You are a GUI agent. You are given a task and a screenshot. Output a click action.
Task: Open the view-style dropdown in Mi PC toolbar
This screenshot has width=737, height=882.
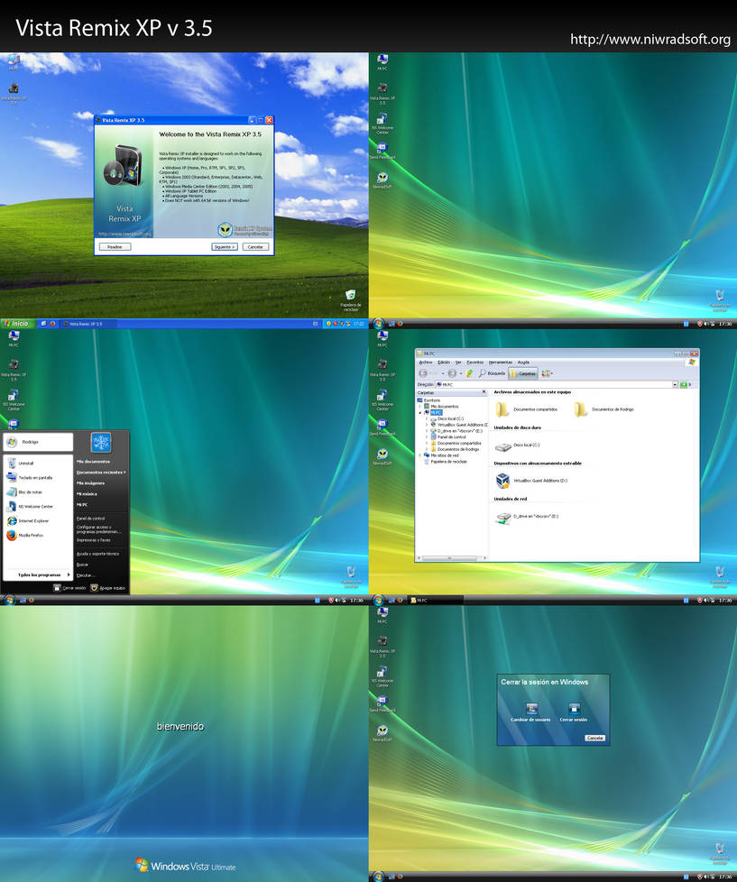548,372
